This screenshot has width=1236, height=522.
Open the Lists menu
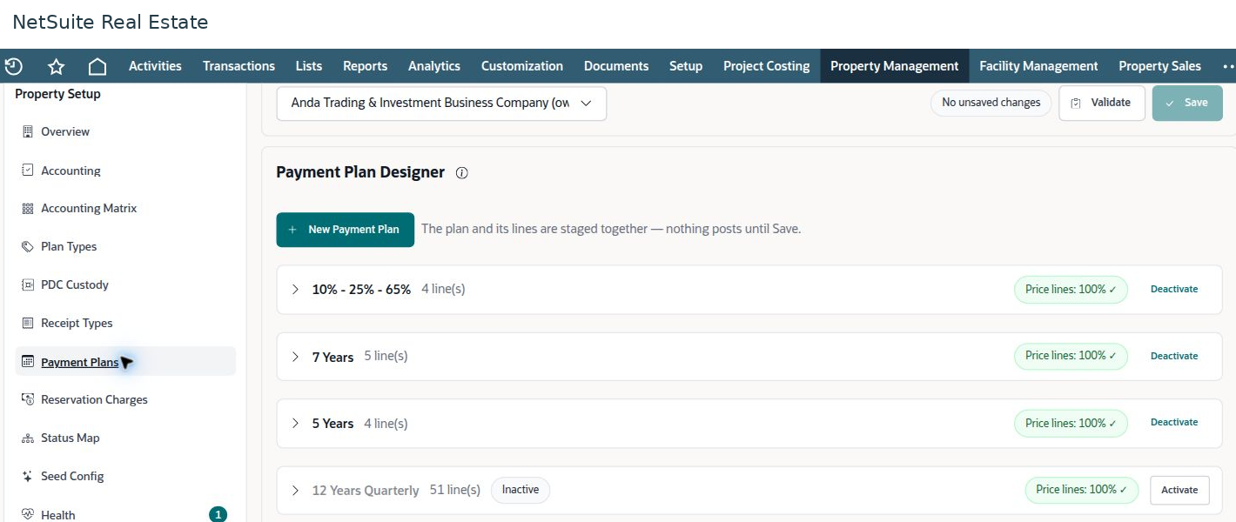(x=309, y=66)
